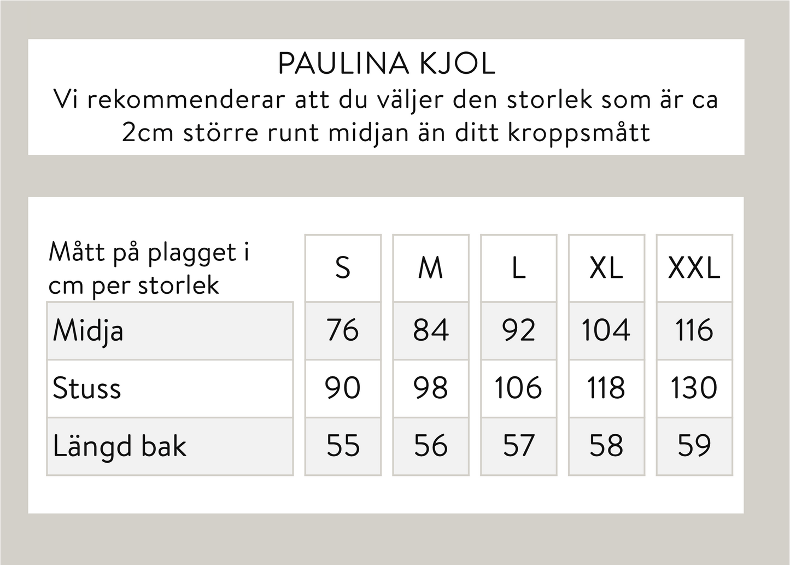Viewport: 790px width, 565px height.
Task: Select Längd bak value 58 for XL
Action: pos(606,446)
